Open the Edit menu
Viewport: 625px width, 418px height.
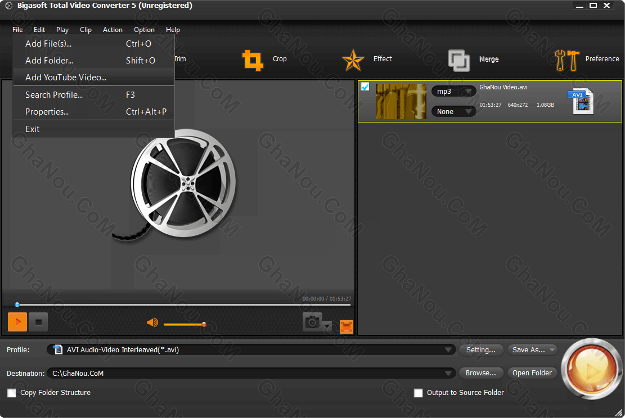(39, 29)
